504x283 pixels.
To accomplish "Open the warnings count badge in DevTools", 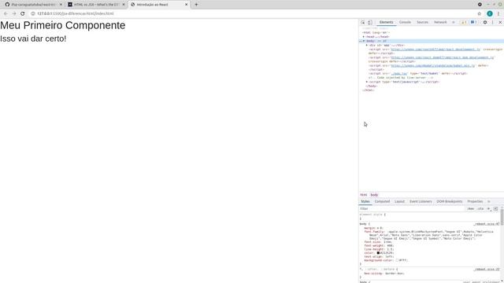I will tap(464, 23).
